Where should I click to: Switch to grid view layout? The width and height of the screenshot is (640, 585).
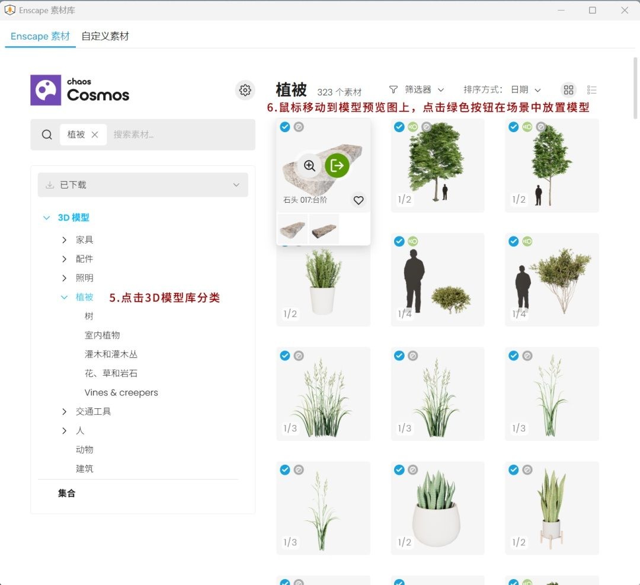569,90
